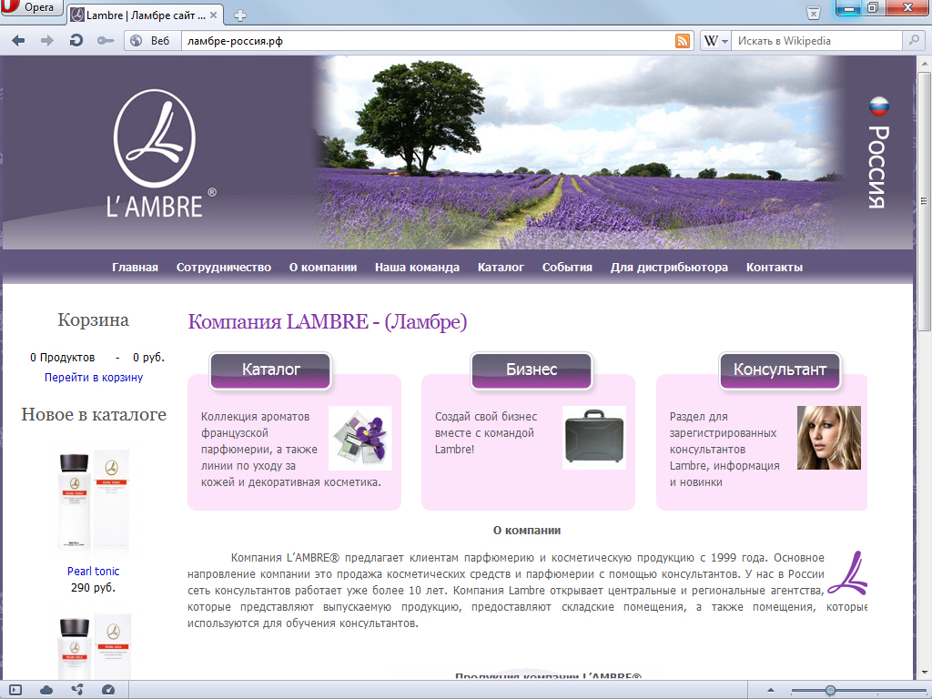Follow the Перейти в корзину link
This screenshot has width=932, height=699.
[x=94, y=378]
